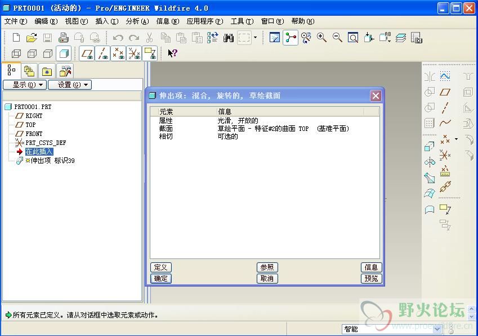The image size is (478, 336).
Task: Select No Hidden display mode icon
Action: click(48, 54)
